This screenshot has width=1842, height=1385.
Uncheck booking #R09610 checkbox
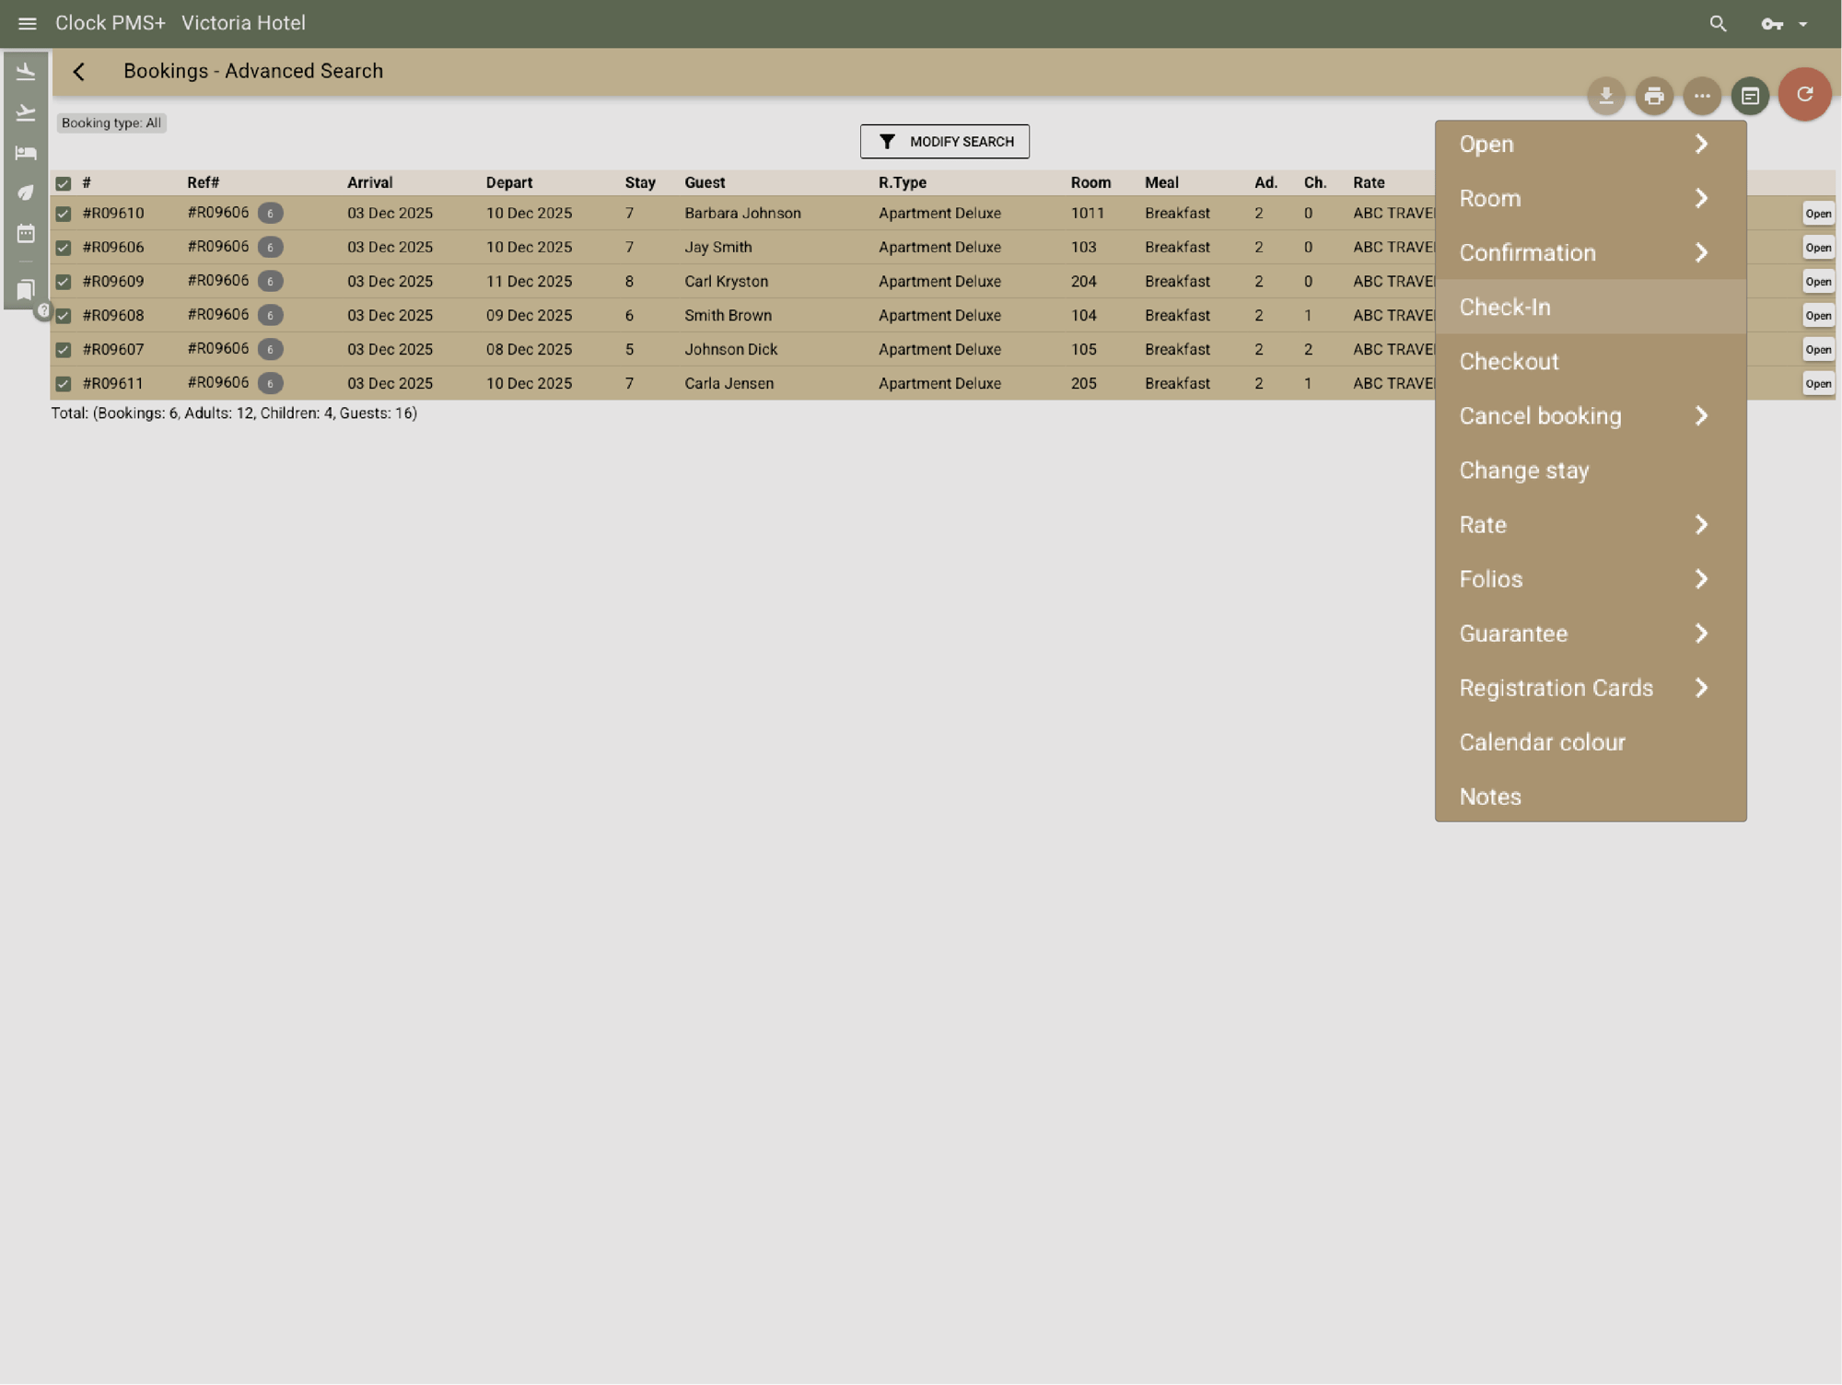(x=63, y=214)
